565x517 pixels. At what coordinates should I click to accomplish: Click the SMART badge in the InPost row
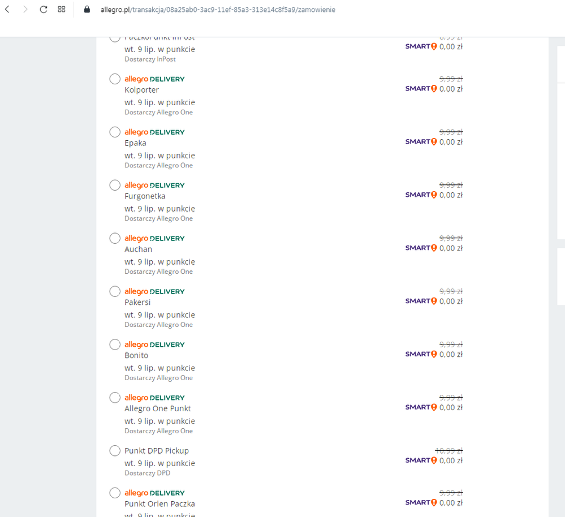[421, 46]
